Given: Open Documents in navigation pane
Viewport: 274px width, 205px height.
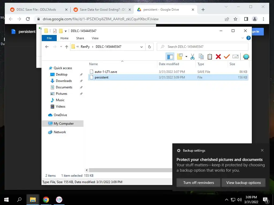Looking at the screenshot, I should tap(64, 87).
